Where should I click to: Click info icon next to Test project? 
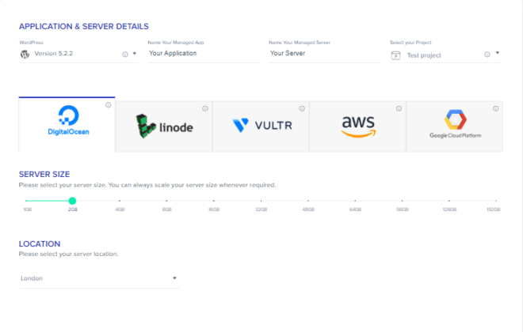pos(487,55)
